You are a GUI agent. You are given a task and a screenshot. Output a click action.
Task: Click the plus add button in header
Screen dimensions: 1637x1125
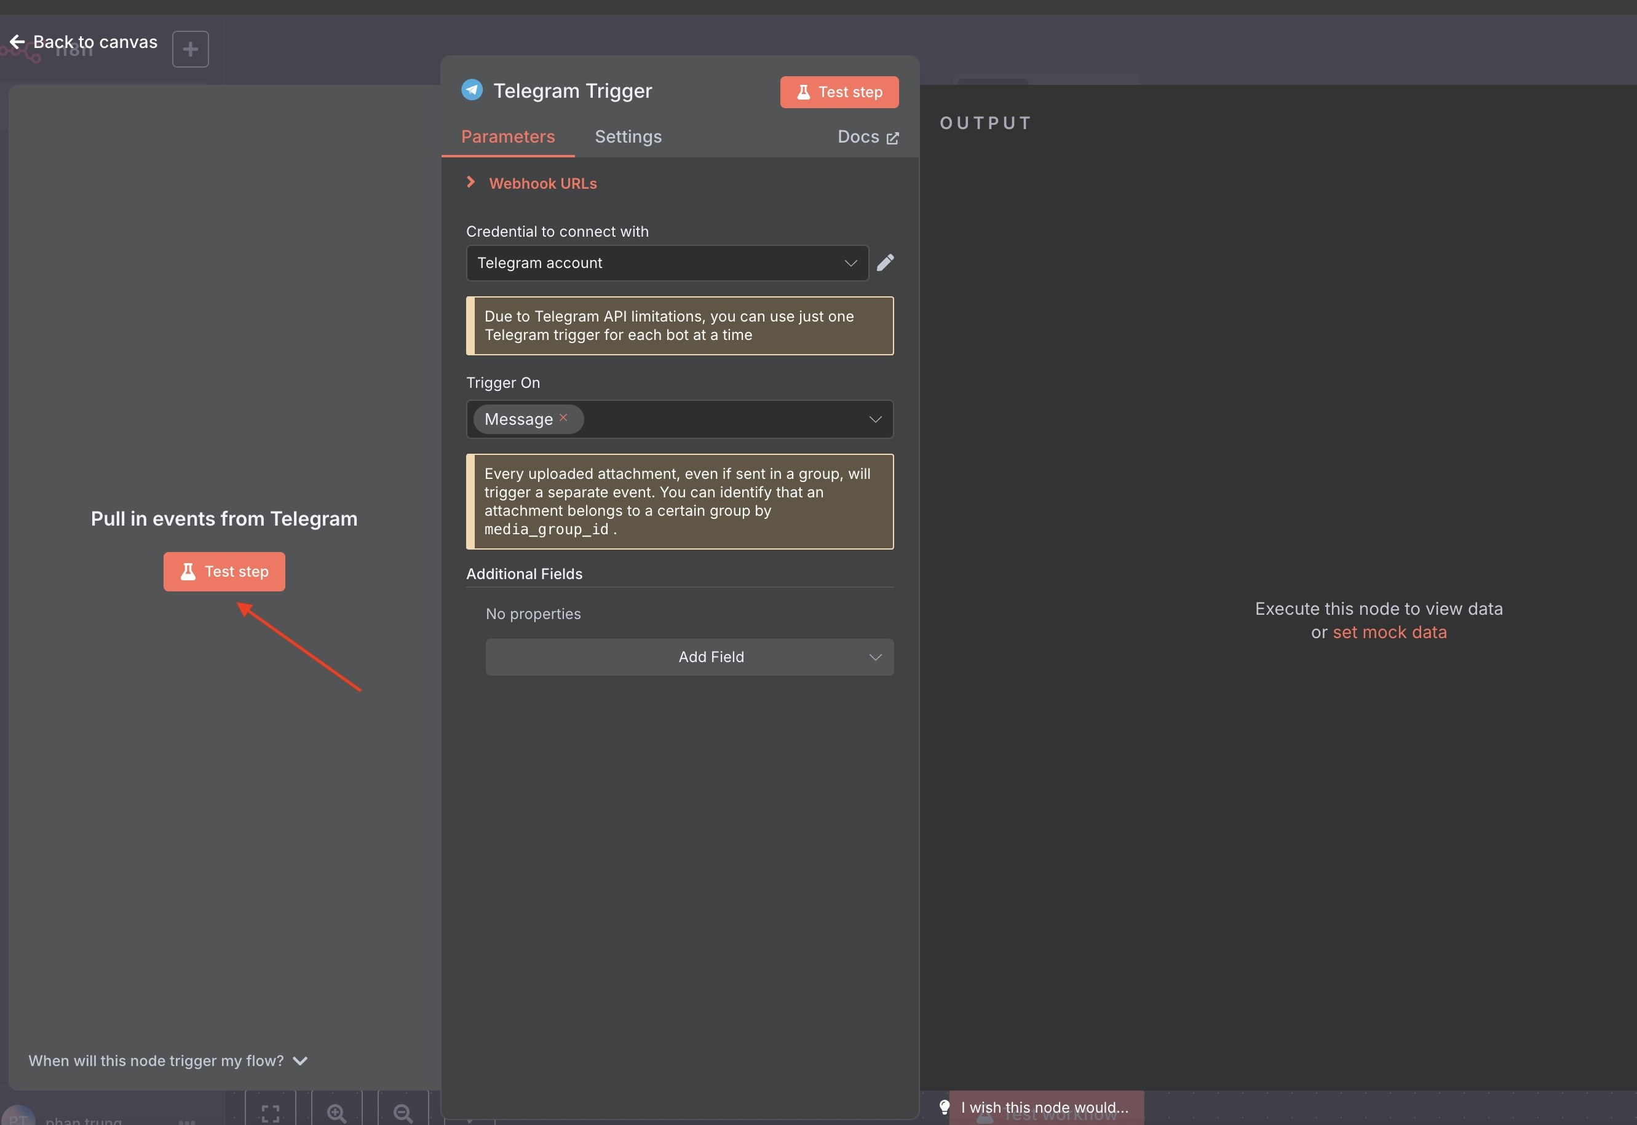click(191, 49)
